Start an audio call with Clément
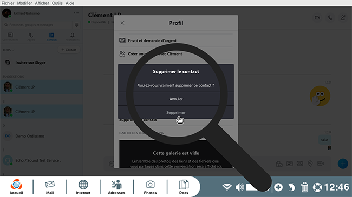352x197 pixels. pos(330,18)
